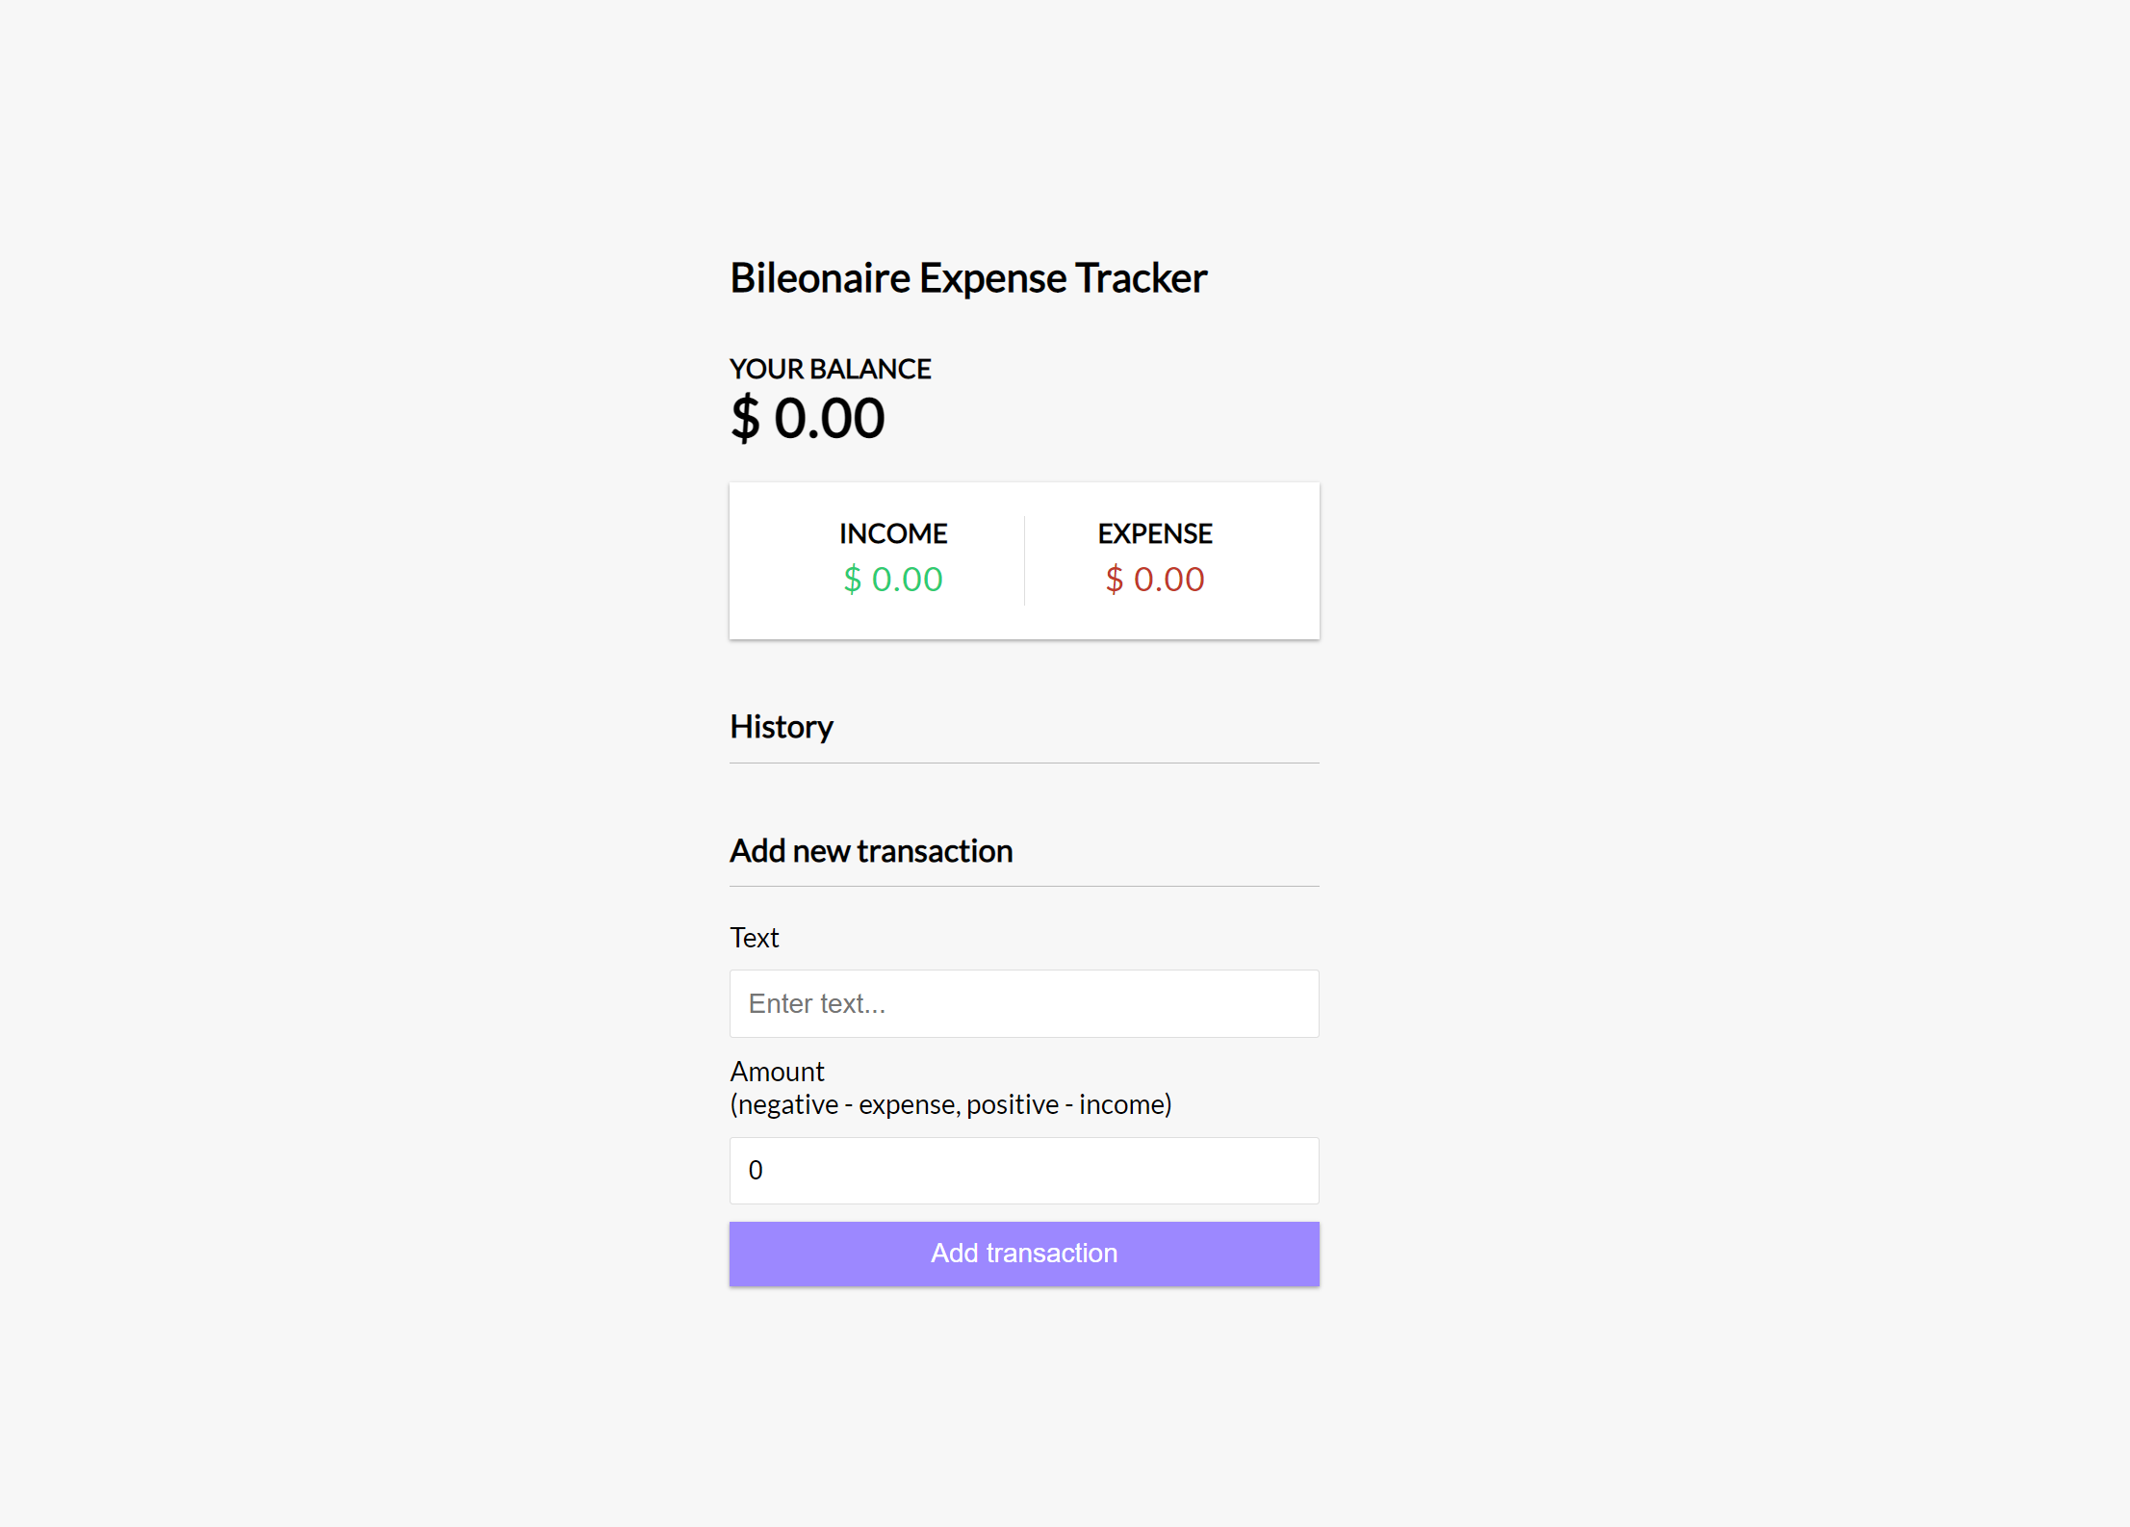The width and height of the screenshot is (2130, 1527).
Task: Click the INCOME heading in the card
Action: pos(892,533)
